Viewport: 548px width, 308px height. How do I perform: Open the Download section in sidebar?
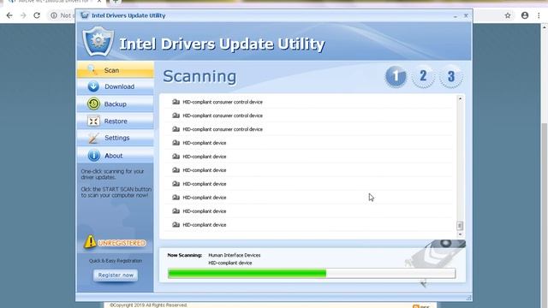(115, 86)
